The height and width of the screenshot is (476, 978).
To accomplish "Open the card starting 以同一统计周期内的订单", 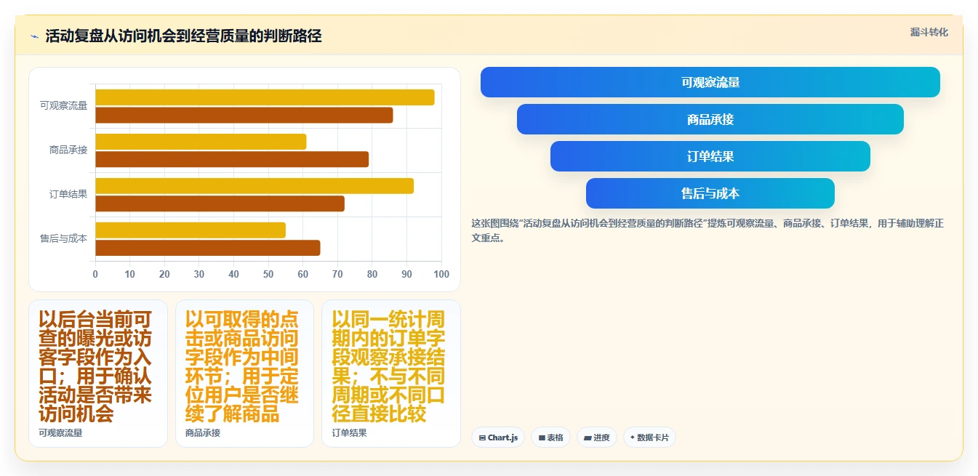I will point(391,374).
